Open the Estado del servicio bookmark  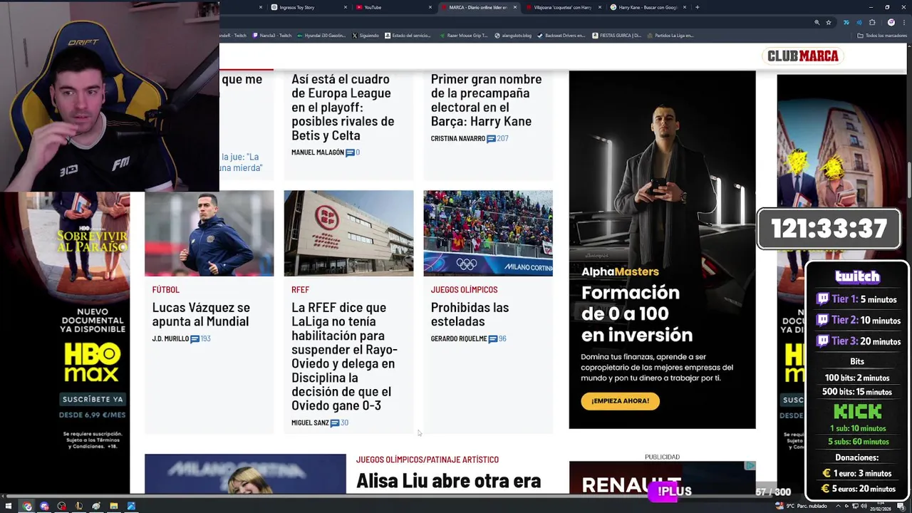point(408,35)
